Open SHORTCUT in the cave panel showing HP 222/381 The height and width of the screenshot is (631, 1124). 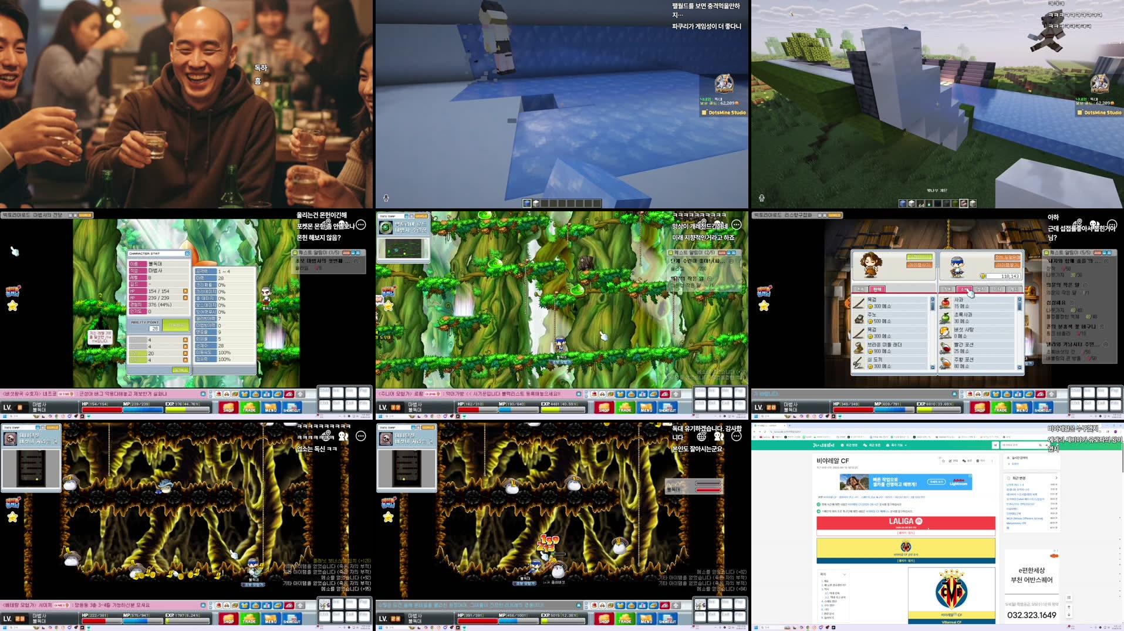coord(292,619)
